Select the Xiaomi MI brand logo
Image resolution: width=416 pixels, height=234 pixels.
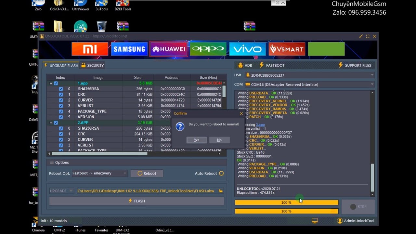(x=90, y=49)
